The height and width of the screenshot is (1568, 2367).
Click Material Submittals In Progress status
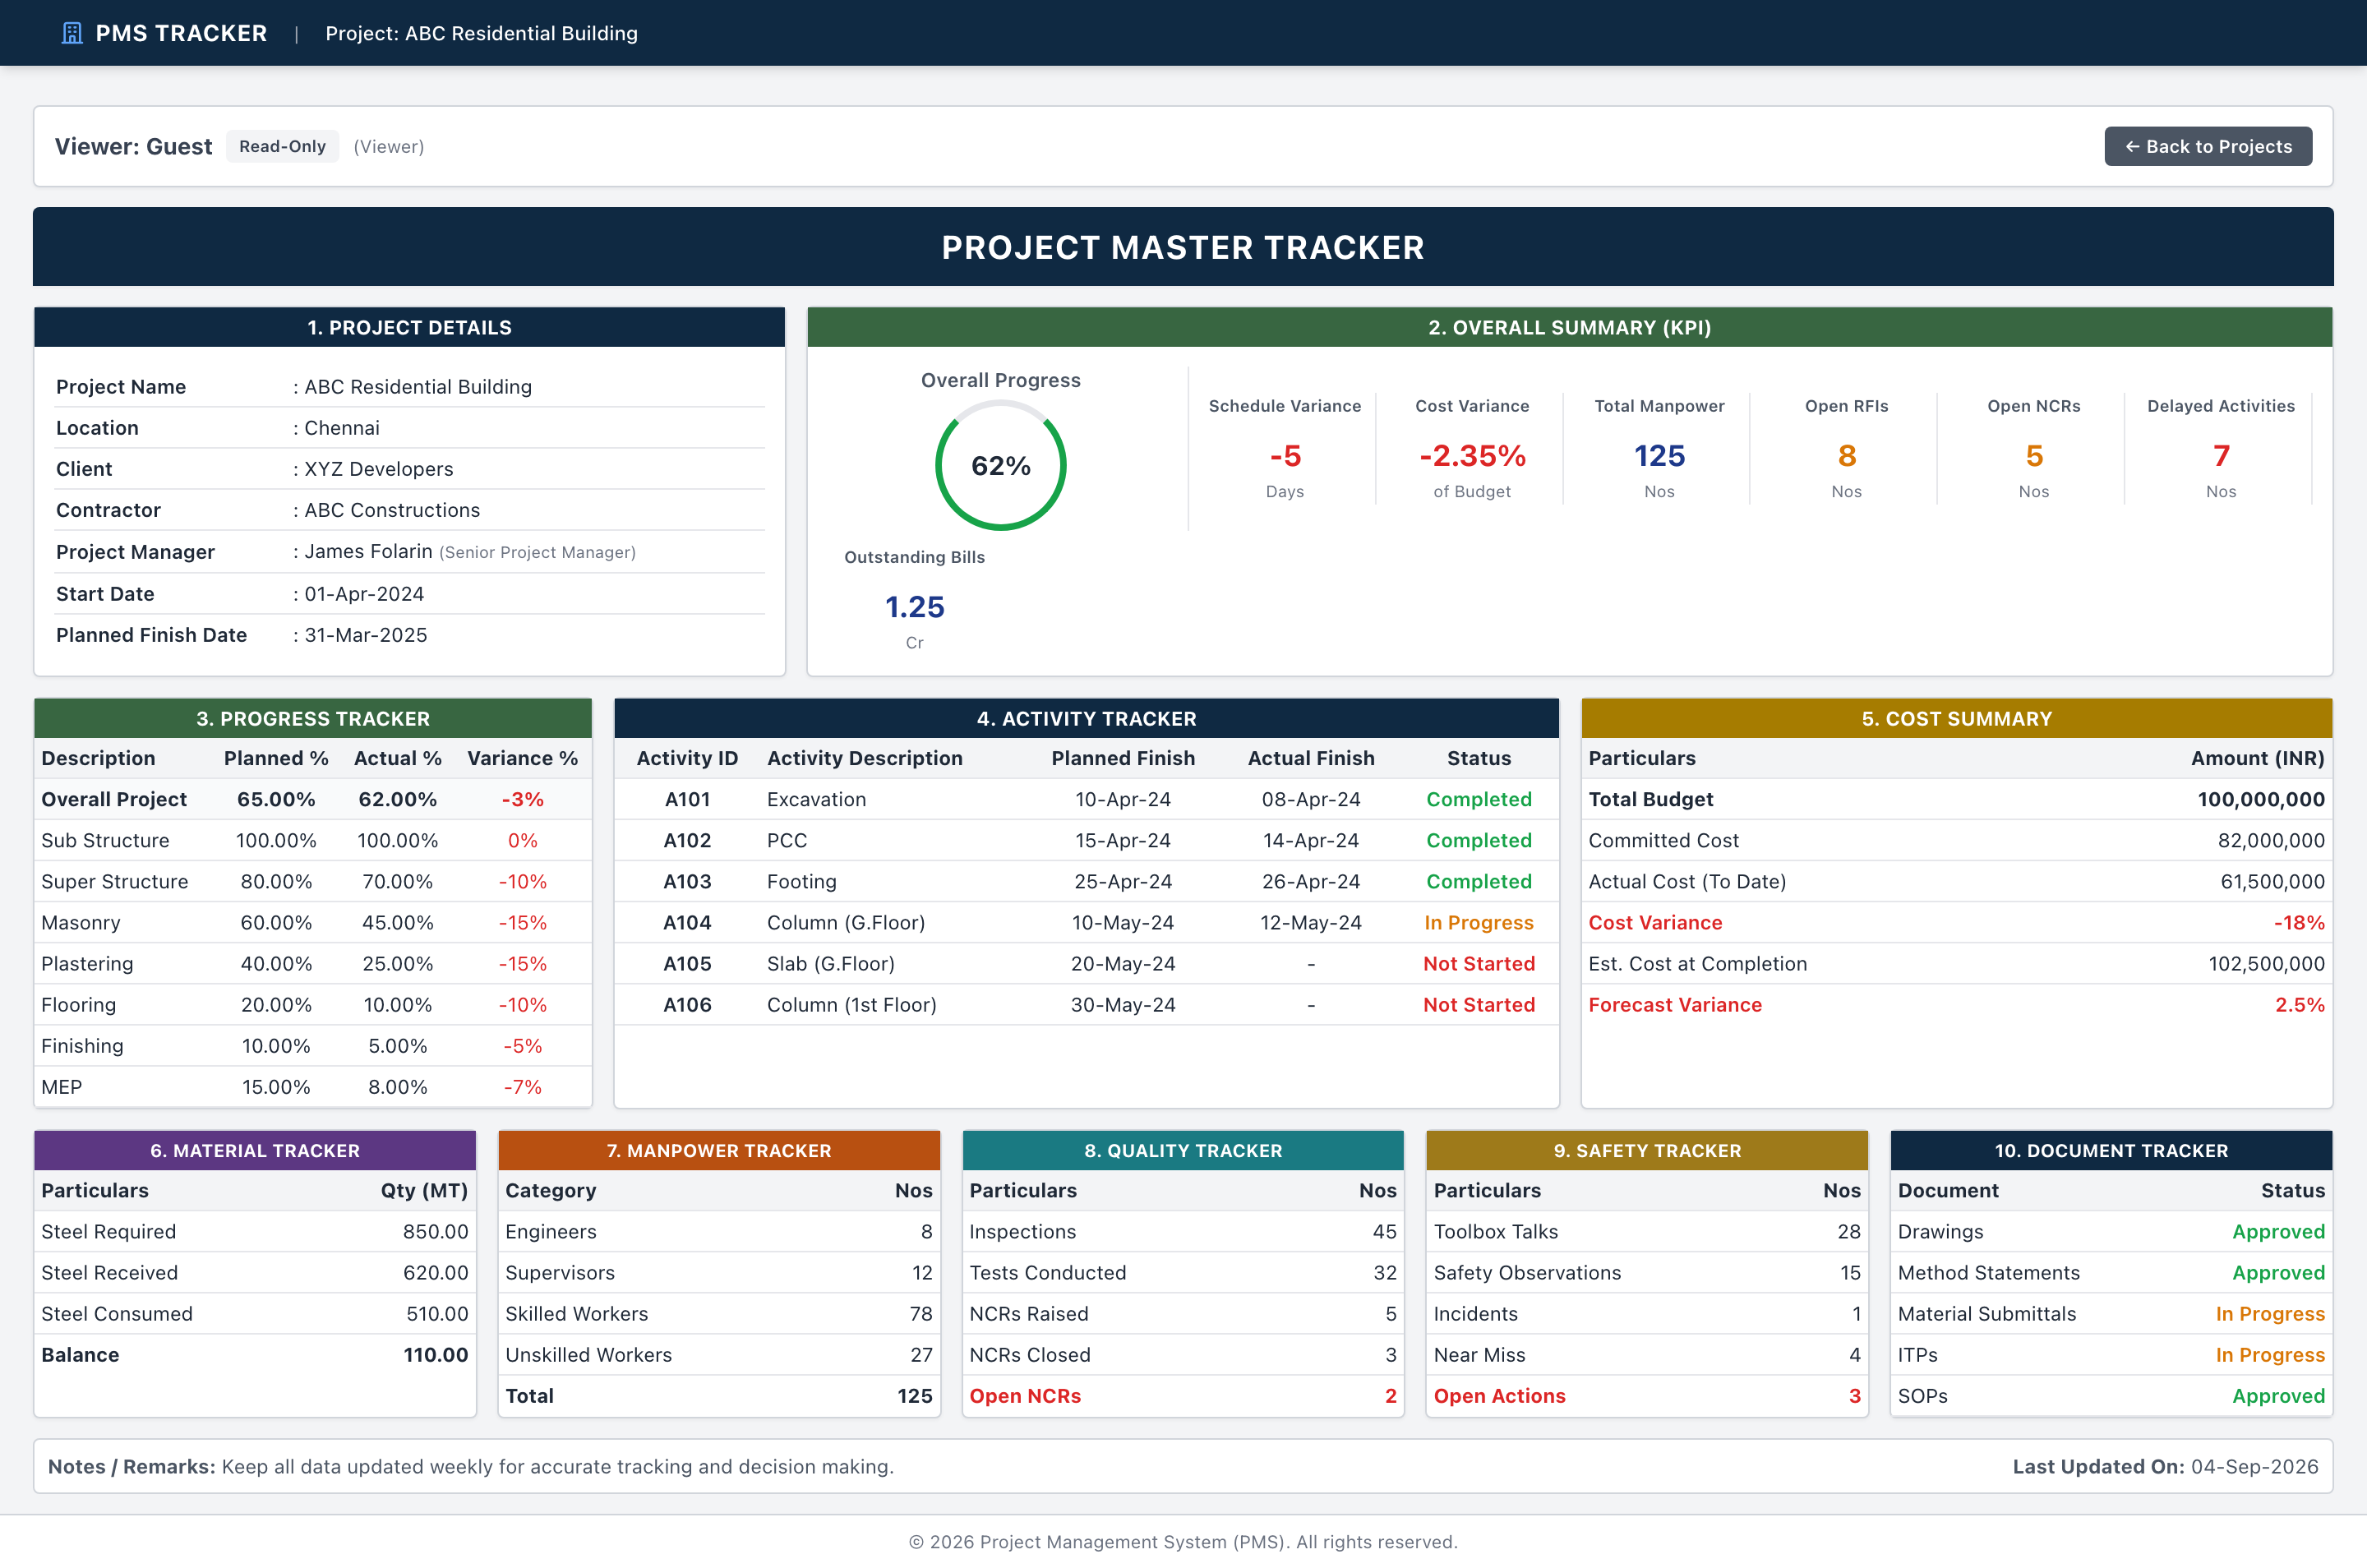[2270, 1313]
